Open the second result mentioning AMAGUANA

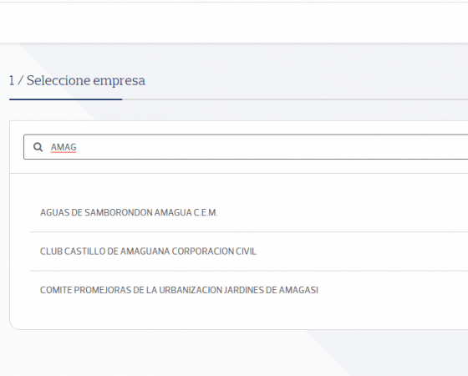coord(249,252)
